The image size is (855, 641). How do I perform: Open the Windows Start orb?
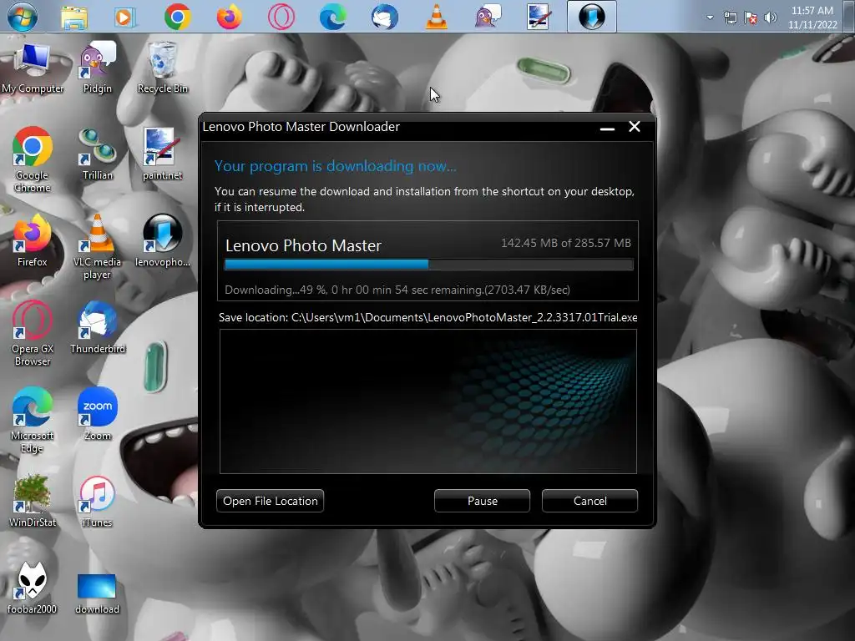click(x=23, y=17)
